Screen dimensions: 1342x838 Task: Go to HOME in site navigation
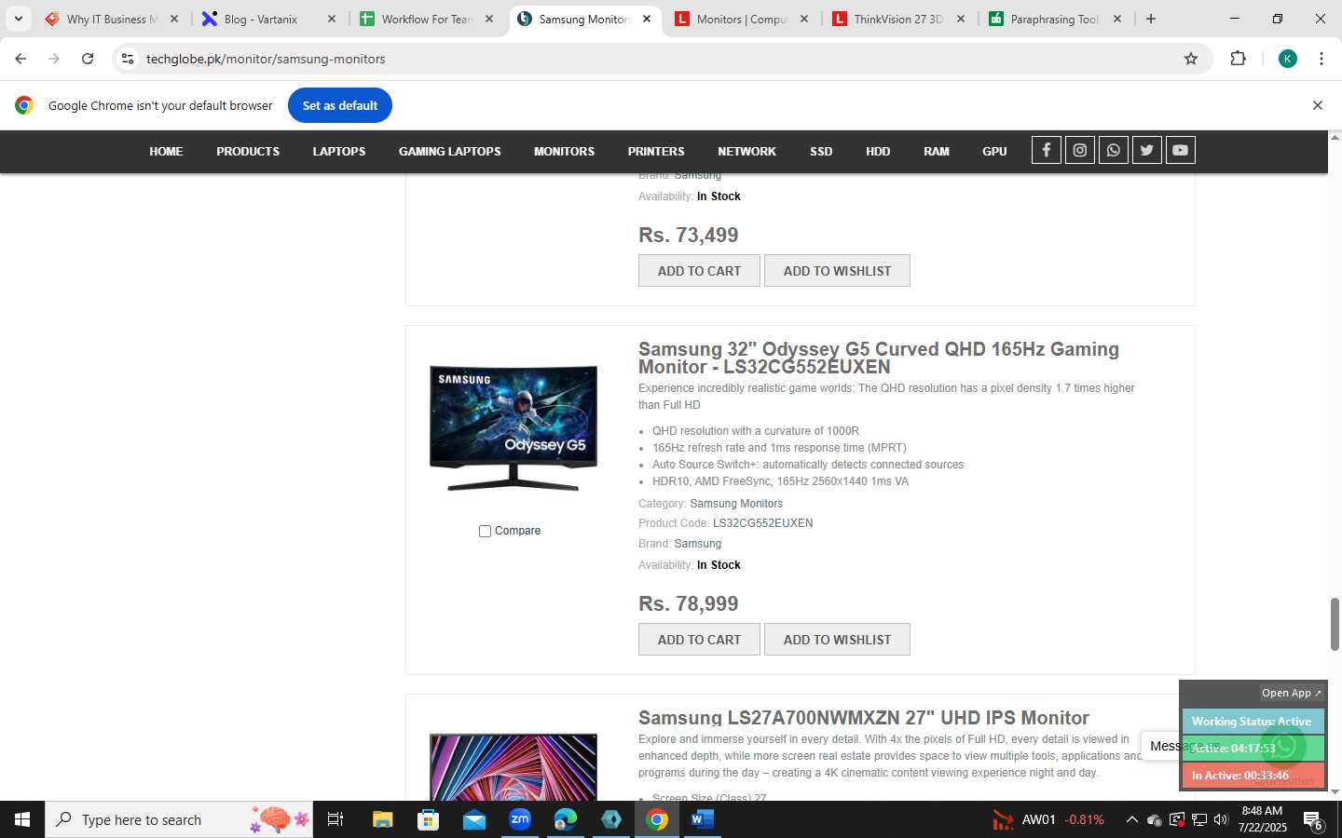[x=166, y=151]
